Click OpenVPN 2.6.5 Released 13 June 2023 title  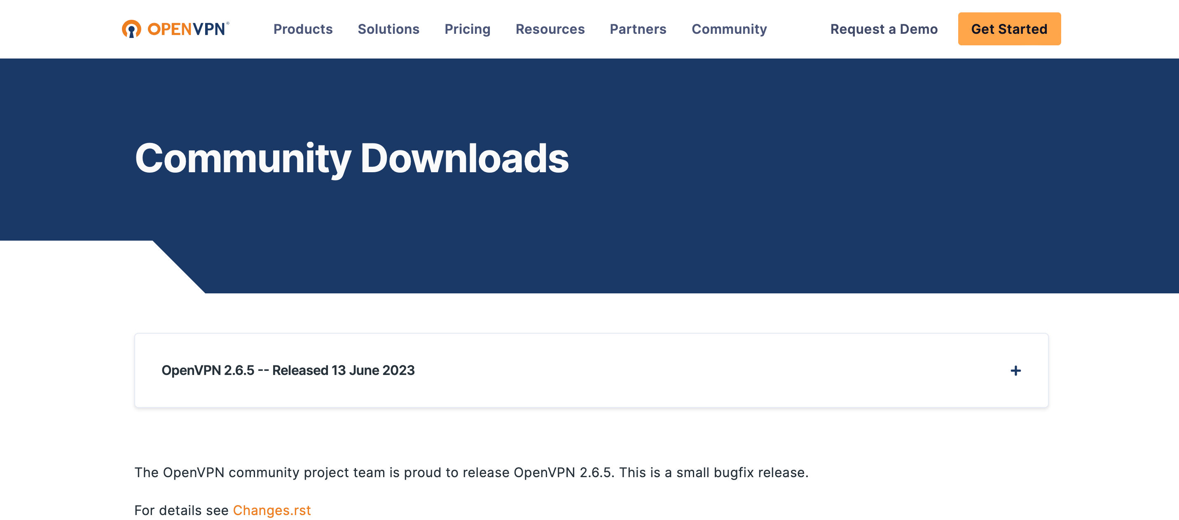point(288,370)
